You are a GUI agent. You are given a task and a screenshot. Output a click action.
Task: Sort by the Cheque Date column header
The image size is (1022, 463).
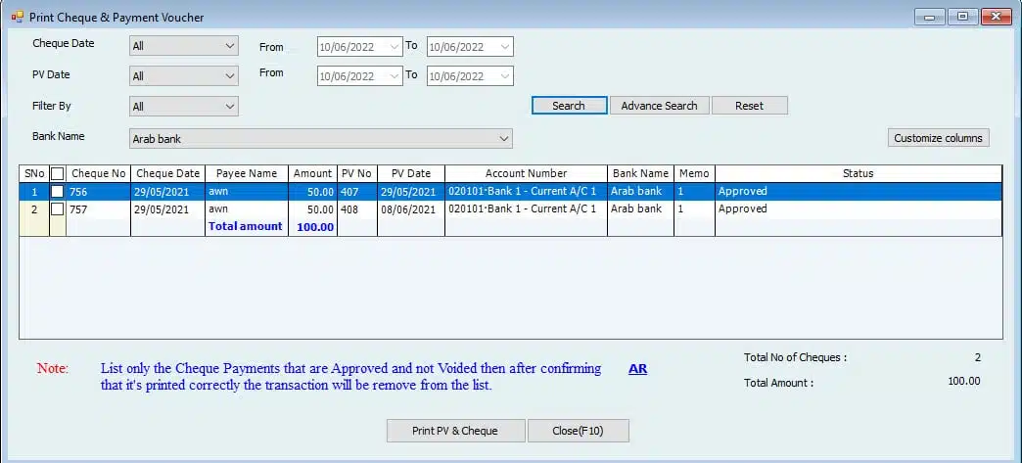tap(167, 173)
